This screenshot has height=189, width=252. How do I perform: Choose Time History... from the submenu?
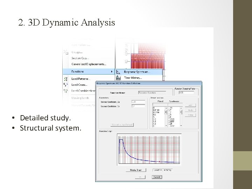133,78
